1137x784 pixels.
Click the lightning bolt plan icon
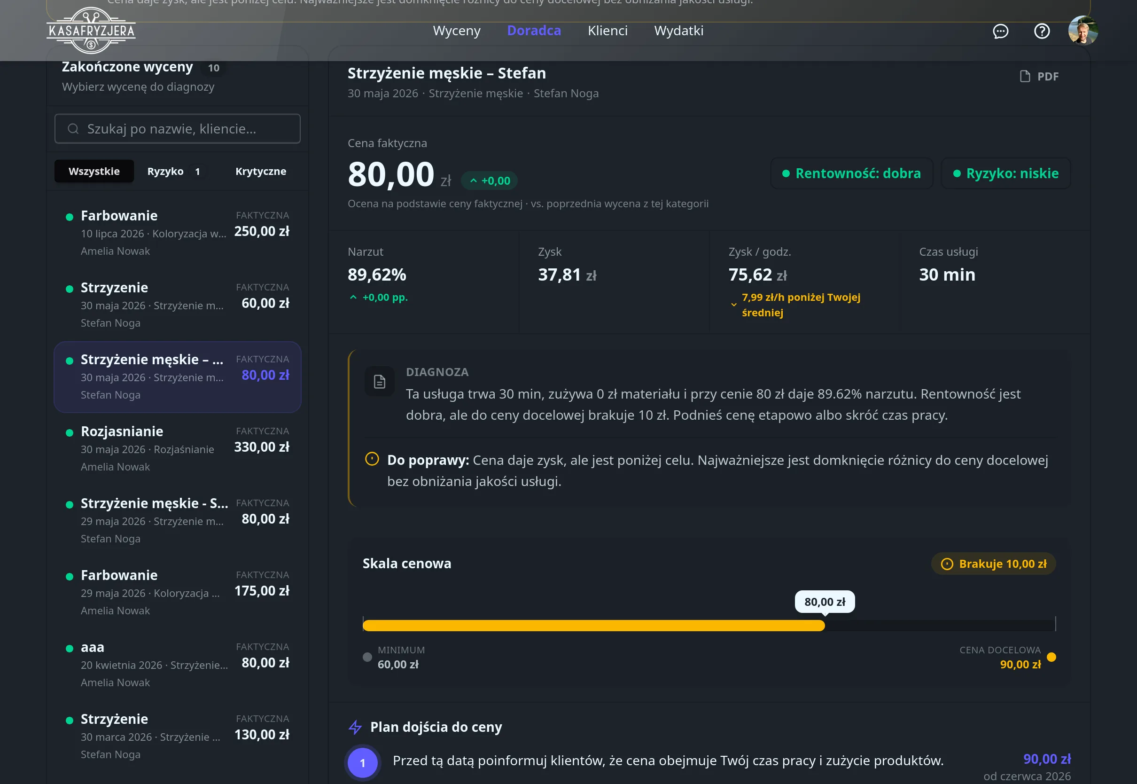[355, 727]
